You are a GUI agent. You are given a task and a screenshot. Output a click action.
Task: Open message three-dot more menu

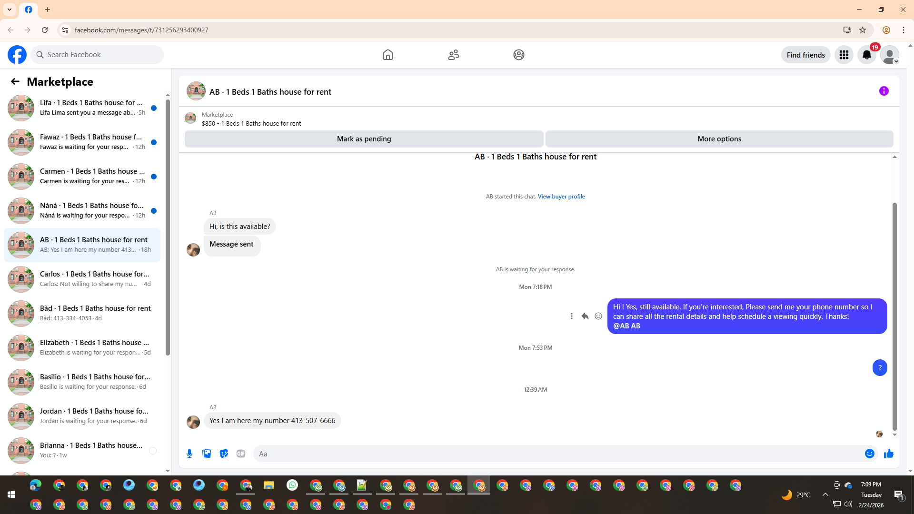click(572, 316)
